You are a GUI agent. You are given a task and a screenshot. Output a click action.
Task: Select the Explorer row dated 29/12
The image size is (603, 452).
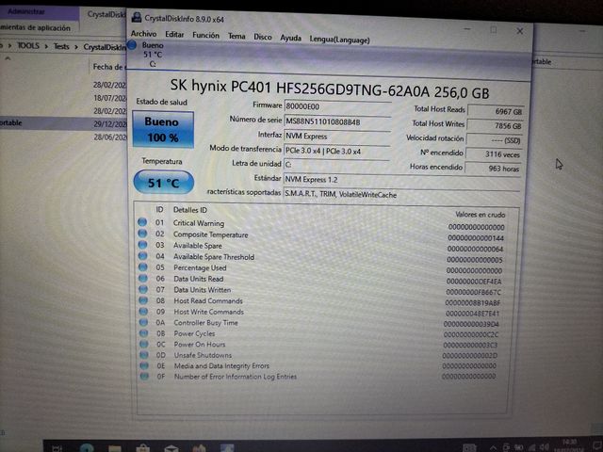pyautogui.click(x=63, y=123)
